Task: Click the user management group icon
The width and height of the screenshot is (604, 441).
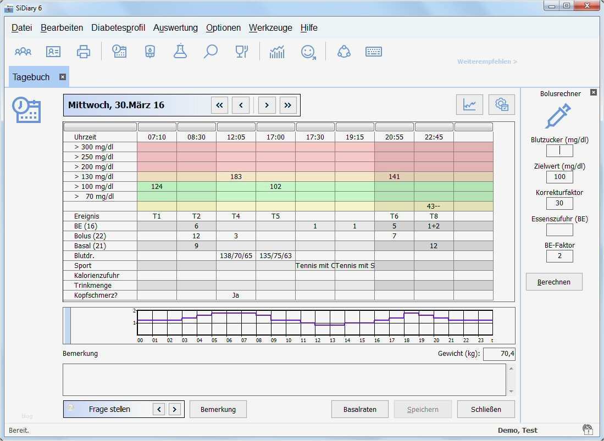Action: point(22,51)
